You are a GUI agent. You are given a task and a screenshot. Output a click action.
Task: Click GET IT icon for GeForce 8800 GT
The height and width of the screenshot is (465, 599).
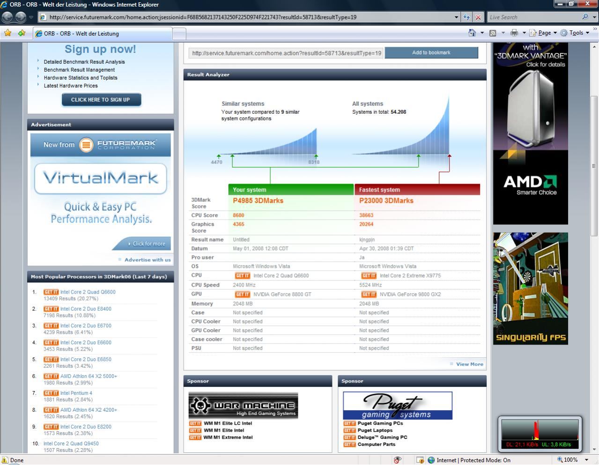coord(242,295)
